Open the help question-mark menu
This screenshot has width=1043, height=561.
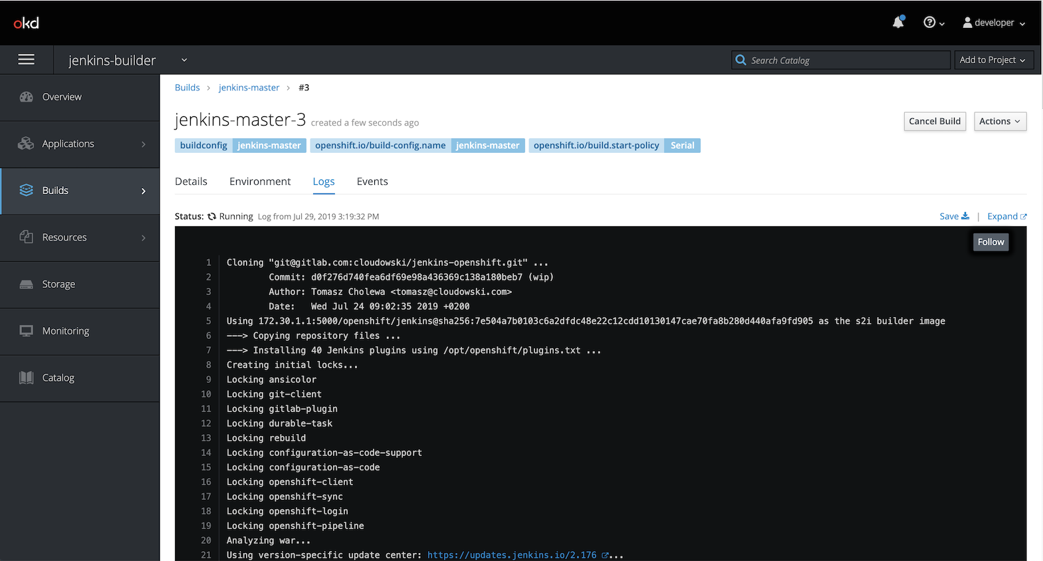point(934,23)
